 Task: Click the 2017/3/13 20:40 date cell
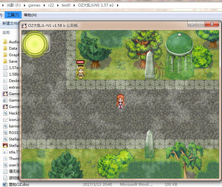pyautogui.click(x=97, y=185)
